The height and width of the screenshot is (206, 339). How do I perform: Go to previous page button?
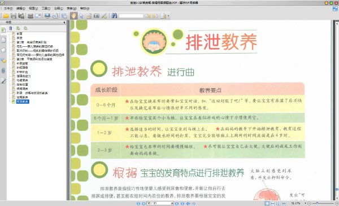(144, 203)
